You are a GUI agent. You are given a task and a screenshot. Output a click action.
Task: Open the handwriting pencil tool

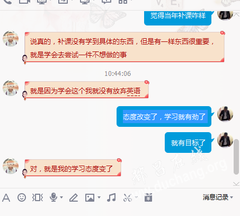coord(74,197)
